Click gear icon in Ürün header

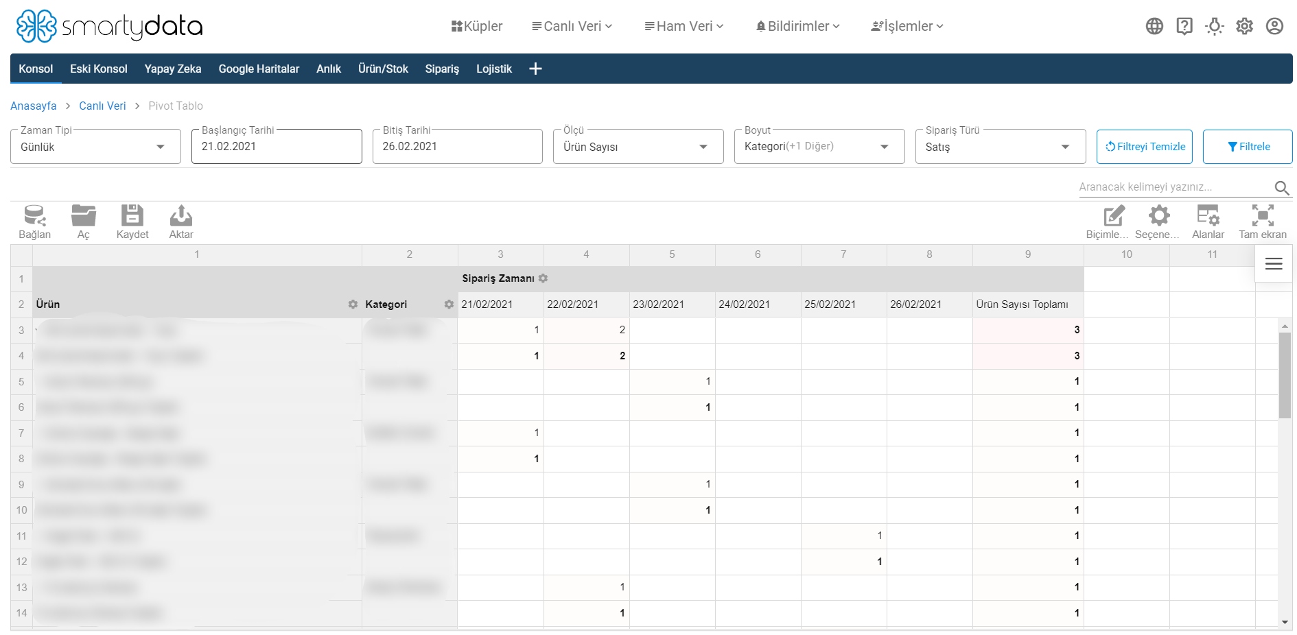353,304
